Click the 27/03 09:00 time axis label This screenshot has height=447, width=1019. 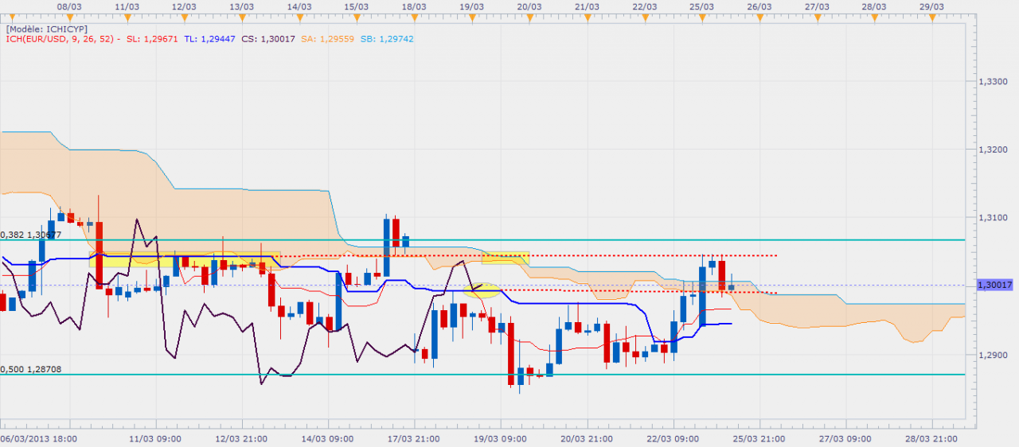coord(845,438)
